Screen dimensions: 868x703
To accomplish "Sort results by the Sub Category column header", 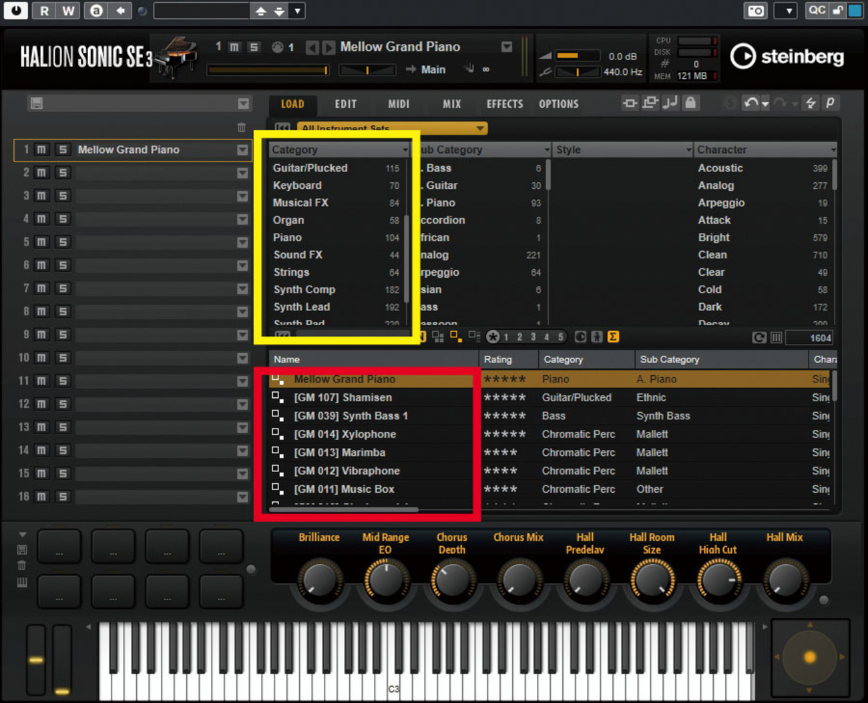I will coord(721,359).
